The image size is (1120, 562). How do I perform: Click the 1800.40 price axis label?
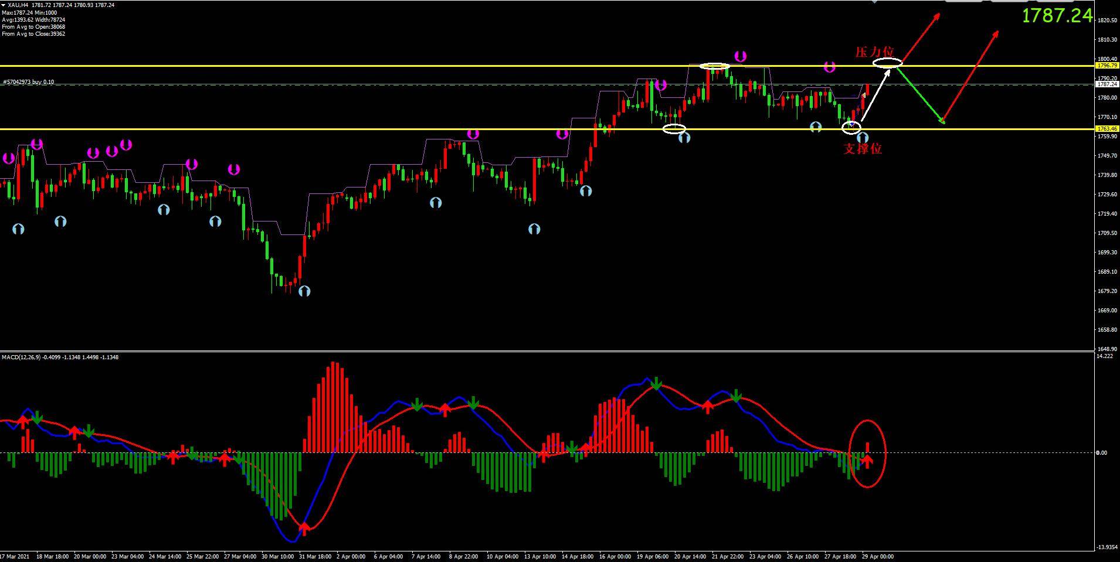tap(1107, 59)
